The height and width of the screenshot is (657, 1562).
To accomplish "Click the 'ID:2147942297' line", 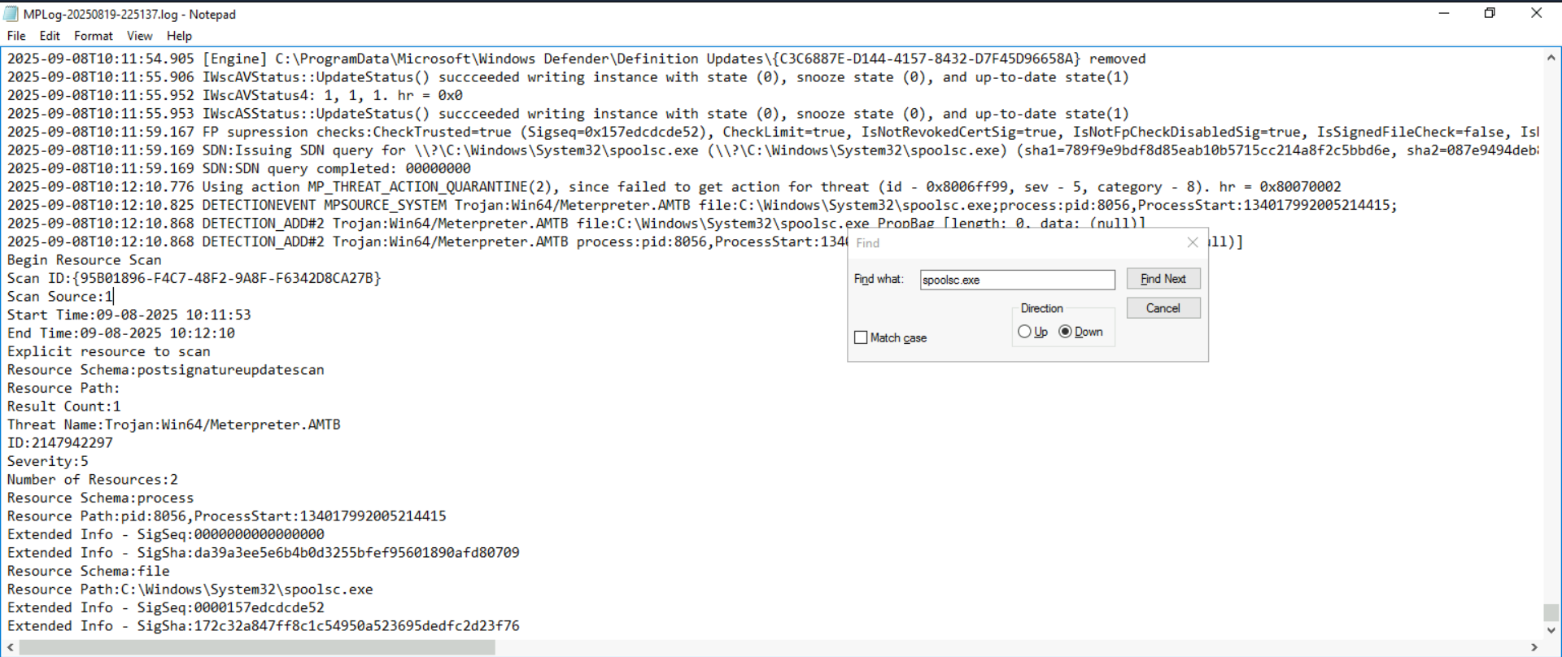I will pyautogui.click(x=60, y=443).
